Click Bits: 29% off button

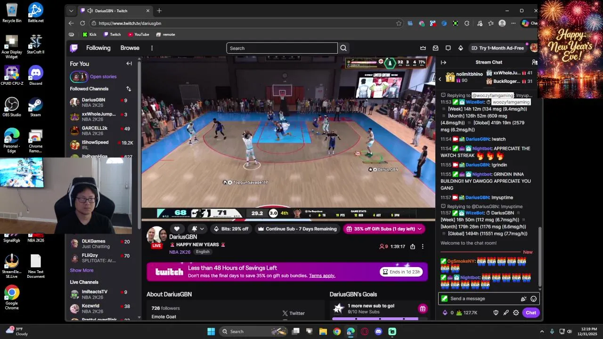(x=231, y=229)
